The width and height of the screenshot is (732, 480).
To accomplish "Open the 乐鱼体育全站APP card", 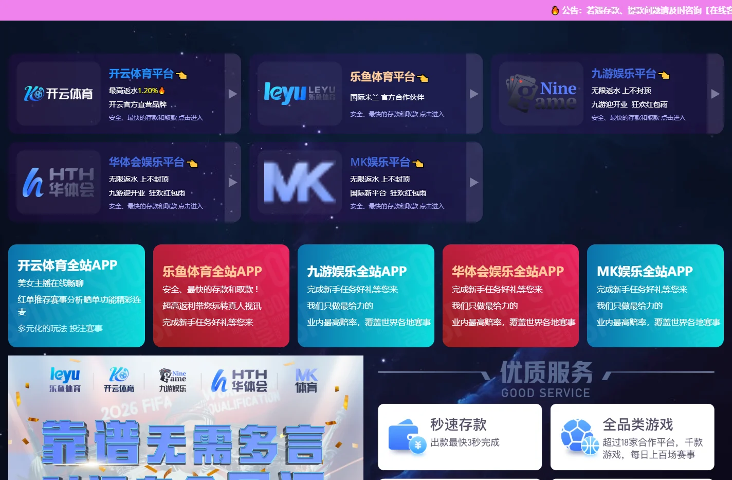I will [221, 296].
